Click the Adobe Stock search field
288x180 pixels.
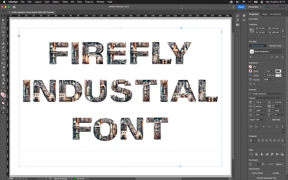coord(274,7)
